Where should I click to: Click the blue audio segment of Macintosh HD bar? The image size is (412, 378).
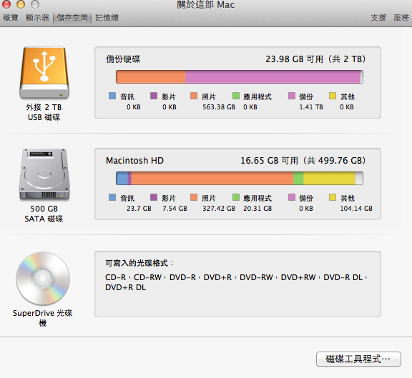pos(122,179)
